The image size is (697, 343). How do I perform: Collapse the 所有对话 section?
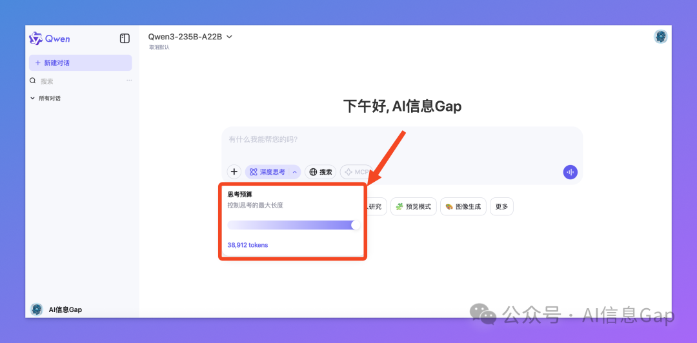point(45,98)
